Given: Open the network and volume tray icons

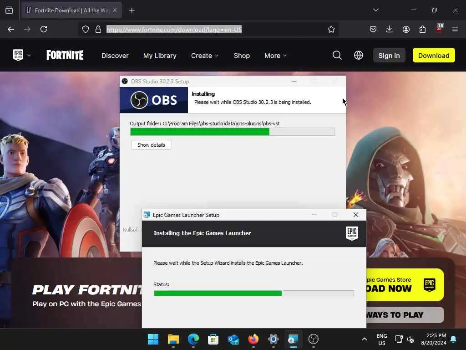Looking at the screenshot, I should (x=405, y=339).
